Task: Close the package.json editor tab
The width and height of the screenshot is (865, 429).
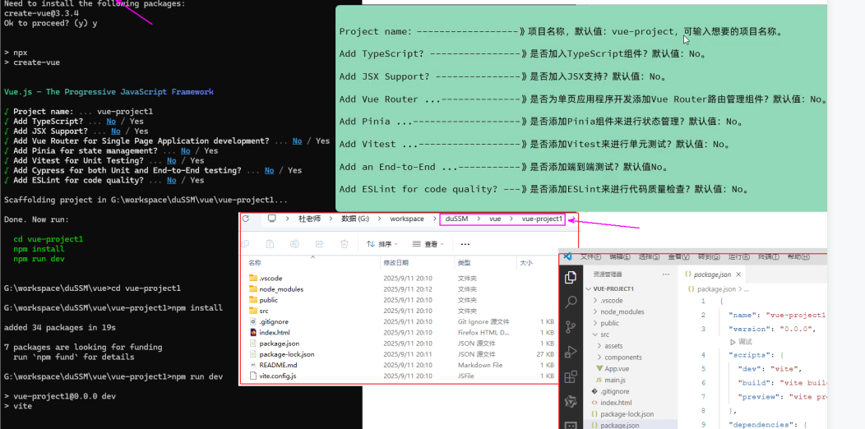Action: pos(739,274)
